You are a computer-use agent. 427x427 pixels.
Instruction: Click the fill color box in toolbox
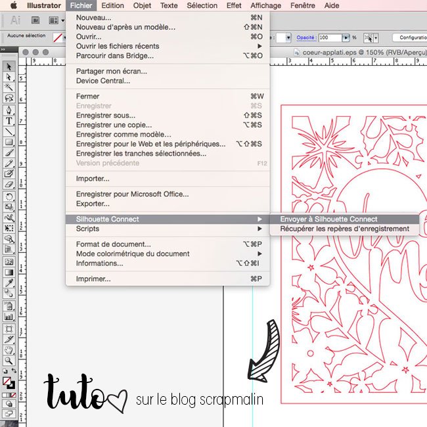(x=7, y=381)
